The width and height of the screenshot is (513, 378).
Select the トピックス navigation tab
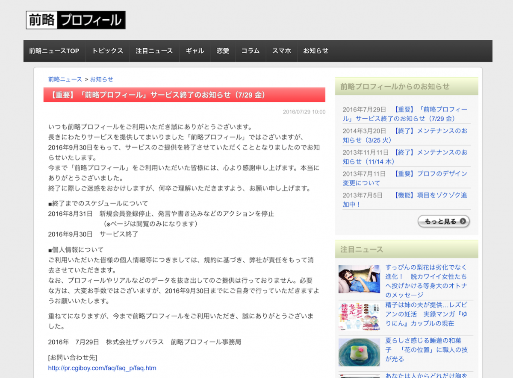click(x=107, y=51)
